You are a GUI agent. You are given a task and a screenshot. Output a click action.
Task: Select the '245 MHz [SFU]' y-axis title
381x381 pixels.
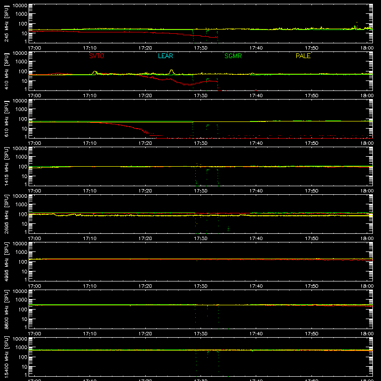pos(6,23)
